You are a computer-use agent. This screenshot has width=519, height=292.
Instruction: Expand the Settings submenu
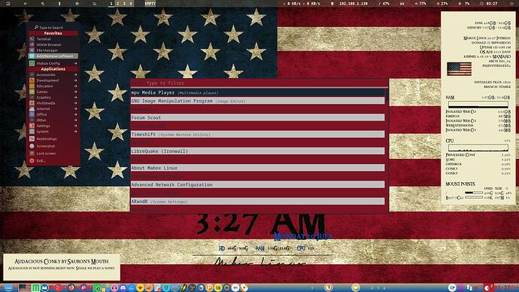pos(53,126)
